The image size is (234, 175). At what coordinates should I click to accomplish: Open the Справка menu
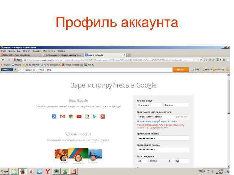(x=61, y=51)
